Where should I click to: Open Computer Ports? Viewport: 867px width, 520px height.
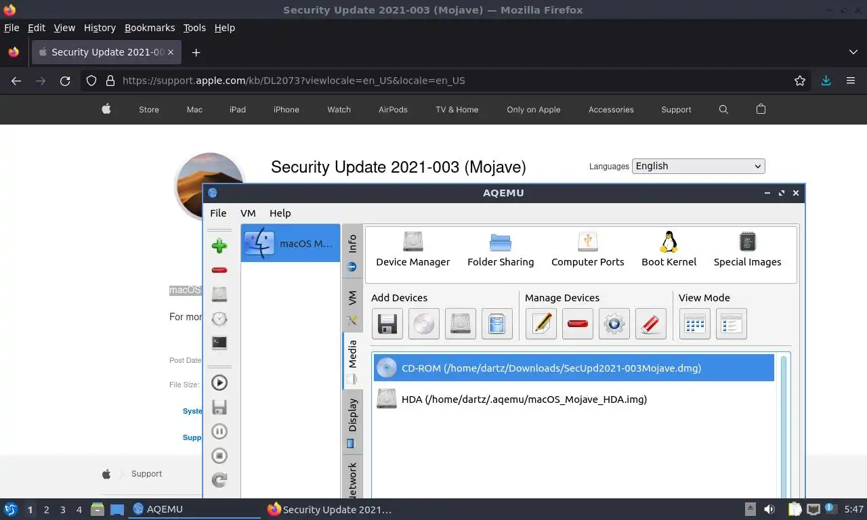click(x=587, y=249)
